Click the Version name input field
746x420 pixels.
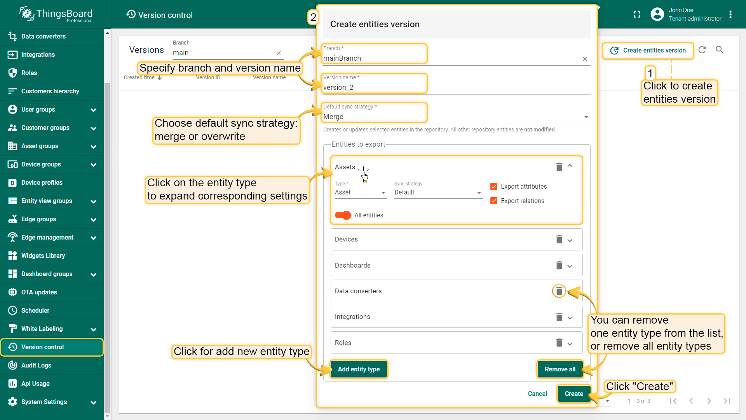(457, 87)
